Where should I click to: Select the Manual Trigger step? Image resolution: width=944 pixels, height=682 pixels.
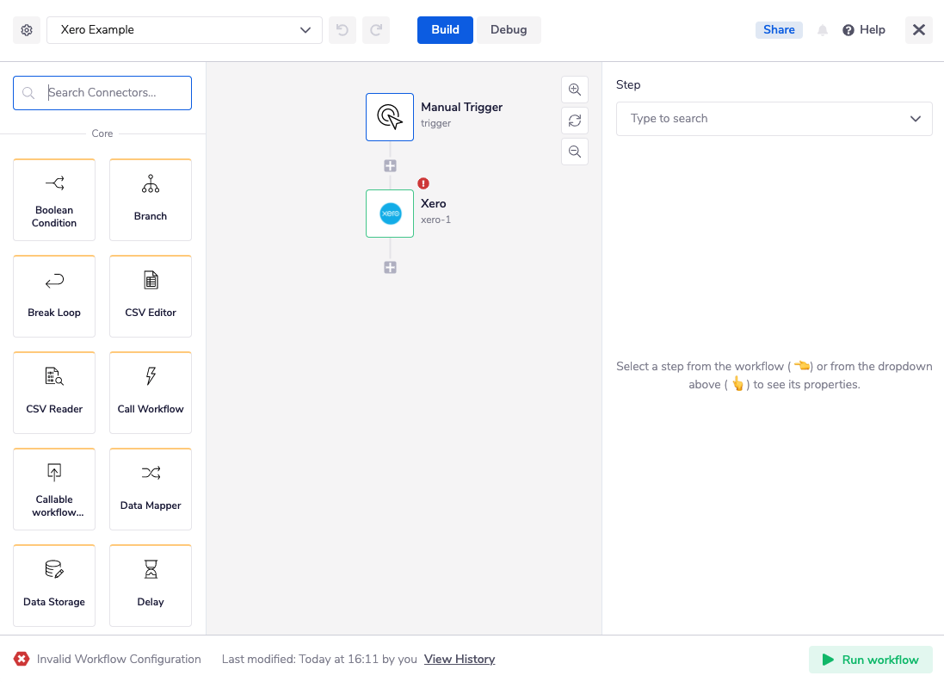tap(390, 117)
